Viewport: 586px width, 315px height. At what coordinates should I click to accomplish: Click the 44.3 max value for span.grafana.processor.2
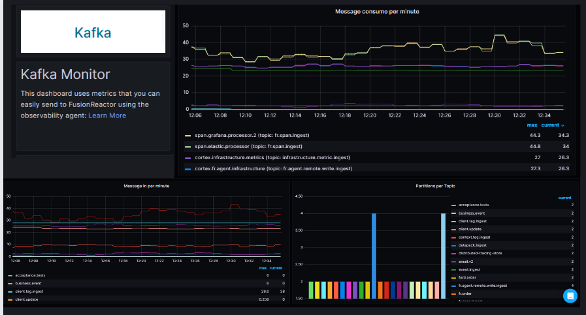point(535,136)
